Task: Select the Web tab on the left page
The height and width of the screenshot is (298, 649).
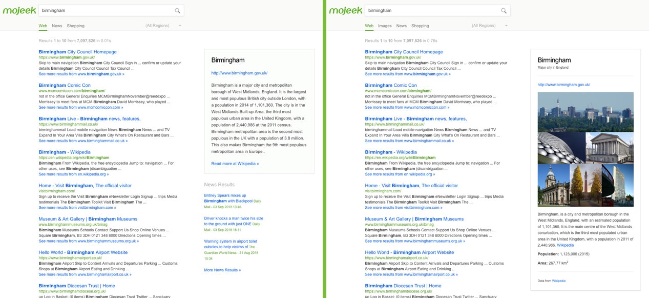Action: 43,26
